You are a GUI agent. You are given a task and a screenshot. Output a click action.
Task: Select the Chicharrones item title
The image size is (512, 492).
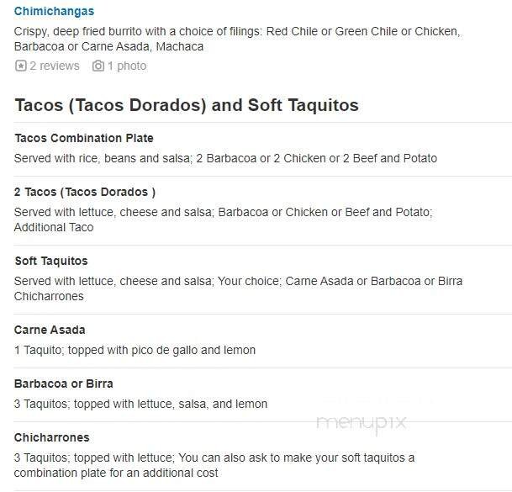[x=52, y=437]
